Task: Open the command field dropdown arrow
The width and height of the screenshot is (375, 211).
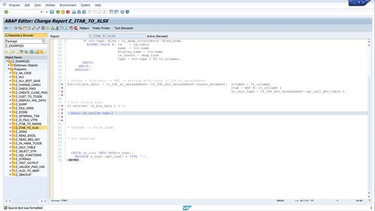Action: 42,12
